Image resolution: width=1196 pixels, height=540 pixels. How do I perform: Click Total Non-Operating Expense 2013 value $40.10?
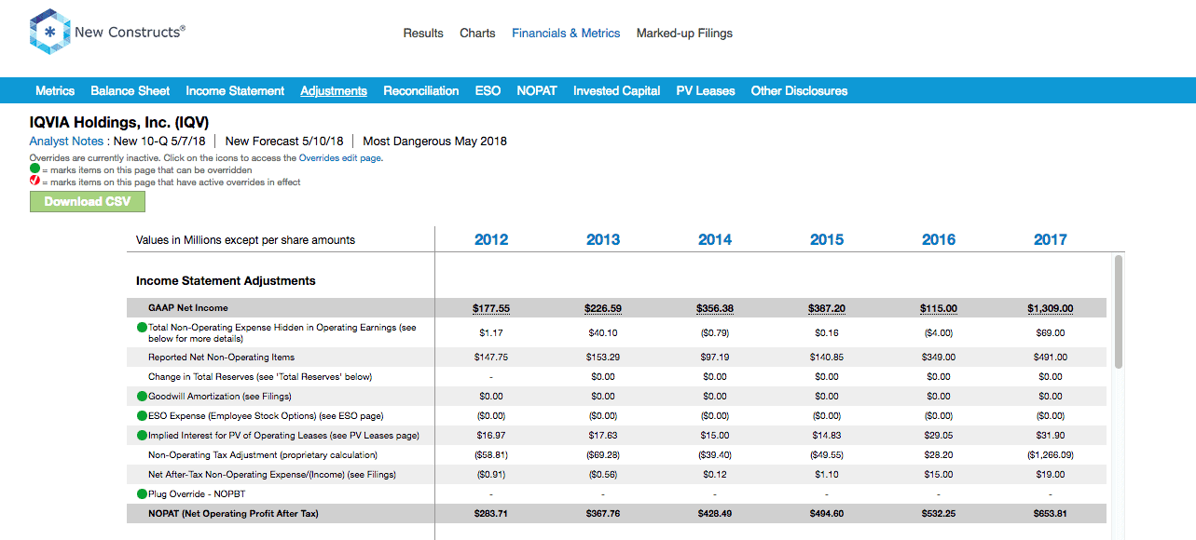(x=603, y=332)
